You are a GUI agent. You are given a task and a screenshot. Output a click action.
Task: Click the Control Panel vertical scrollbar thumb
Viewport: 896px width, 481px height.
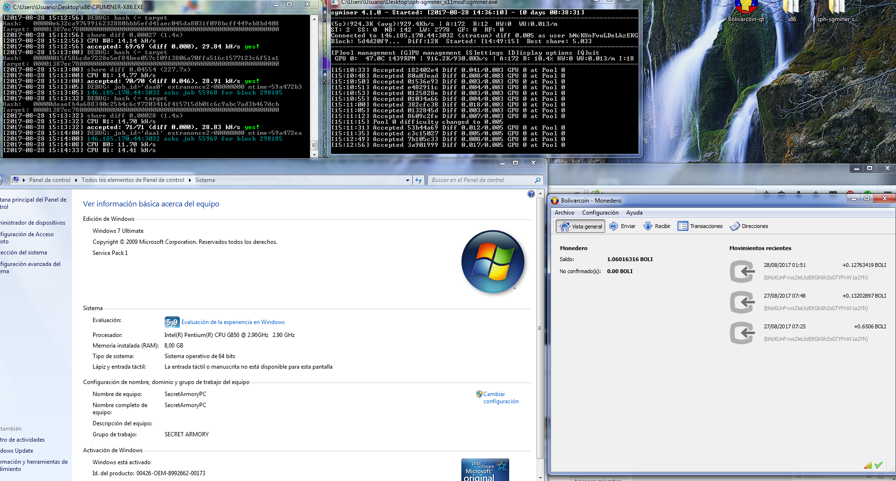click(x=540, y=328)
